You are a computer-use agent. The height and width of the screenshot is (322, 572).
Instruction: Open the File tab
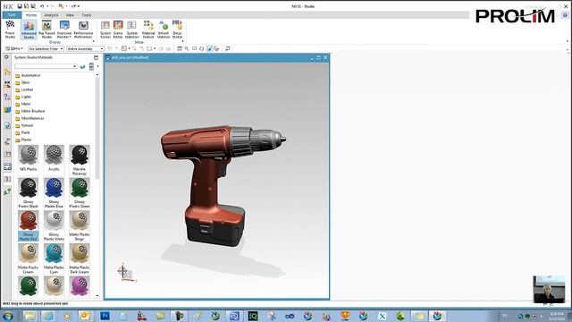click(x=12, y=15)
